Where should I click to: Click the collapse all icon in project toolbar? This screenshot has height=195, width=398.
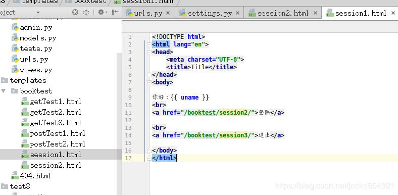click(86, 12)
